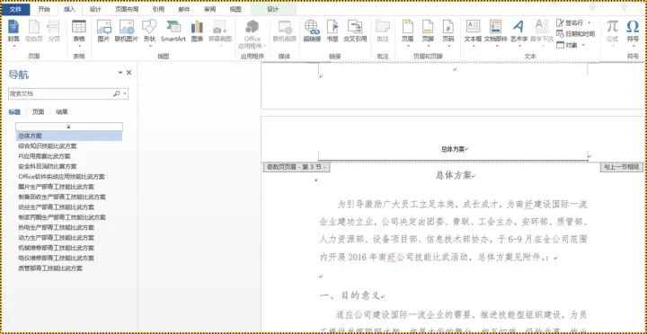Open the search options dropdown arrow
Image resolution: width=647 pixels, height=334 pixels.
[x=125, y=94]
